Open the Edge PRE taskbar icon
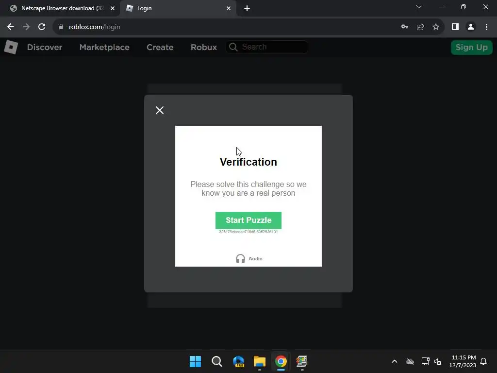Screen dimensions: 497x373 [238, 361]
